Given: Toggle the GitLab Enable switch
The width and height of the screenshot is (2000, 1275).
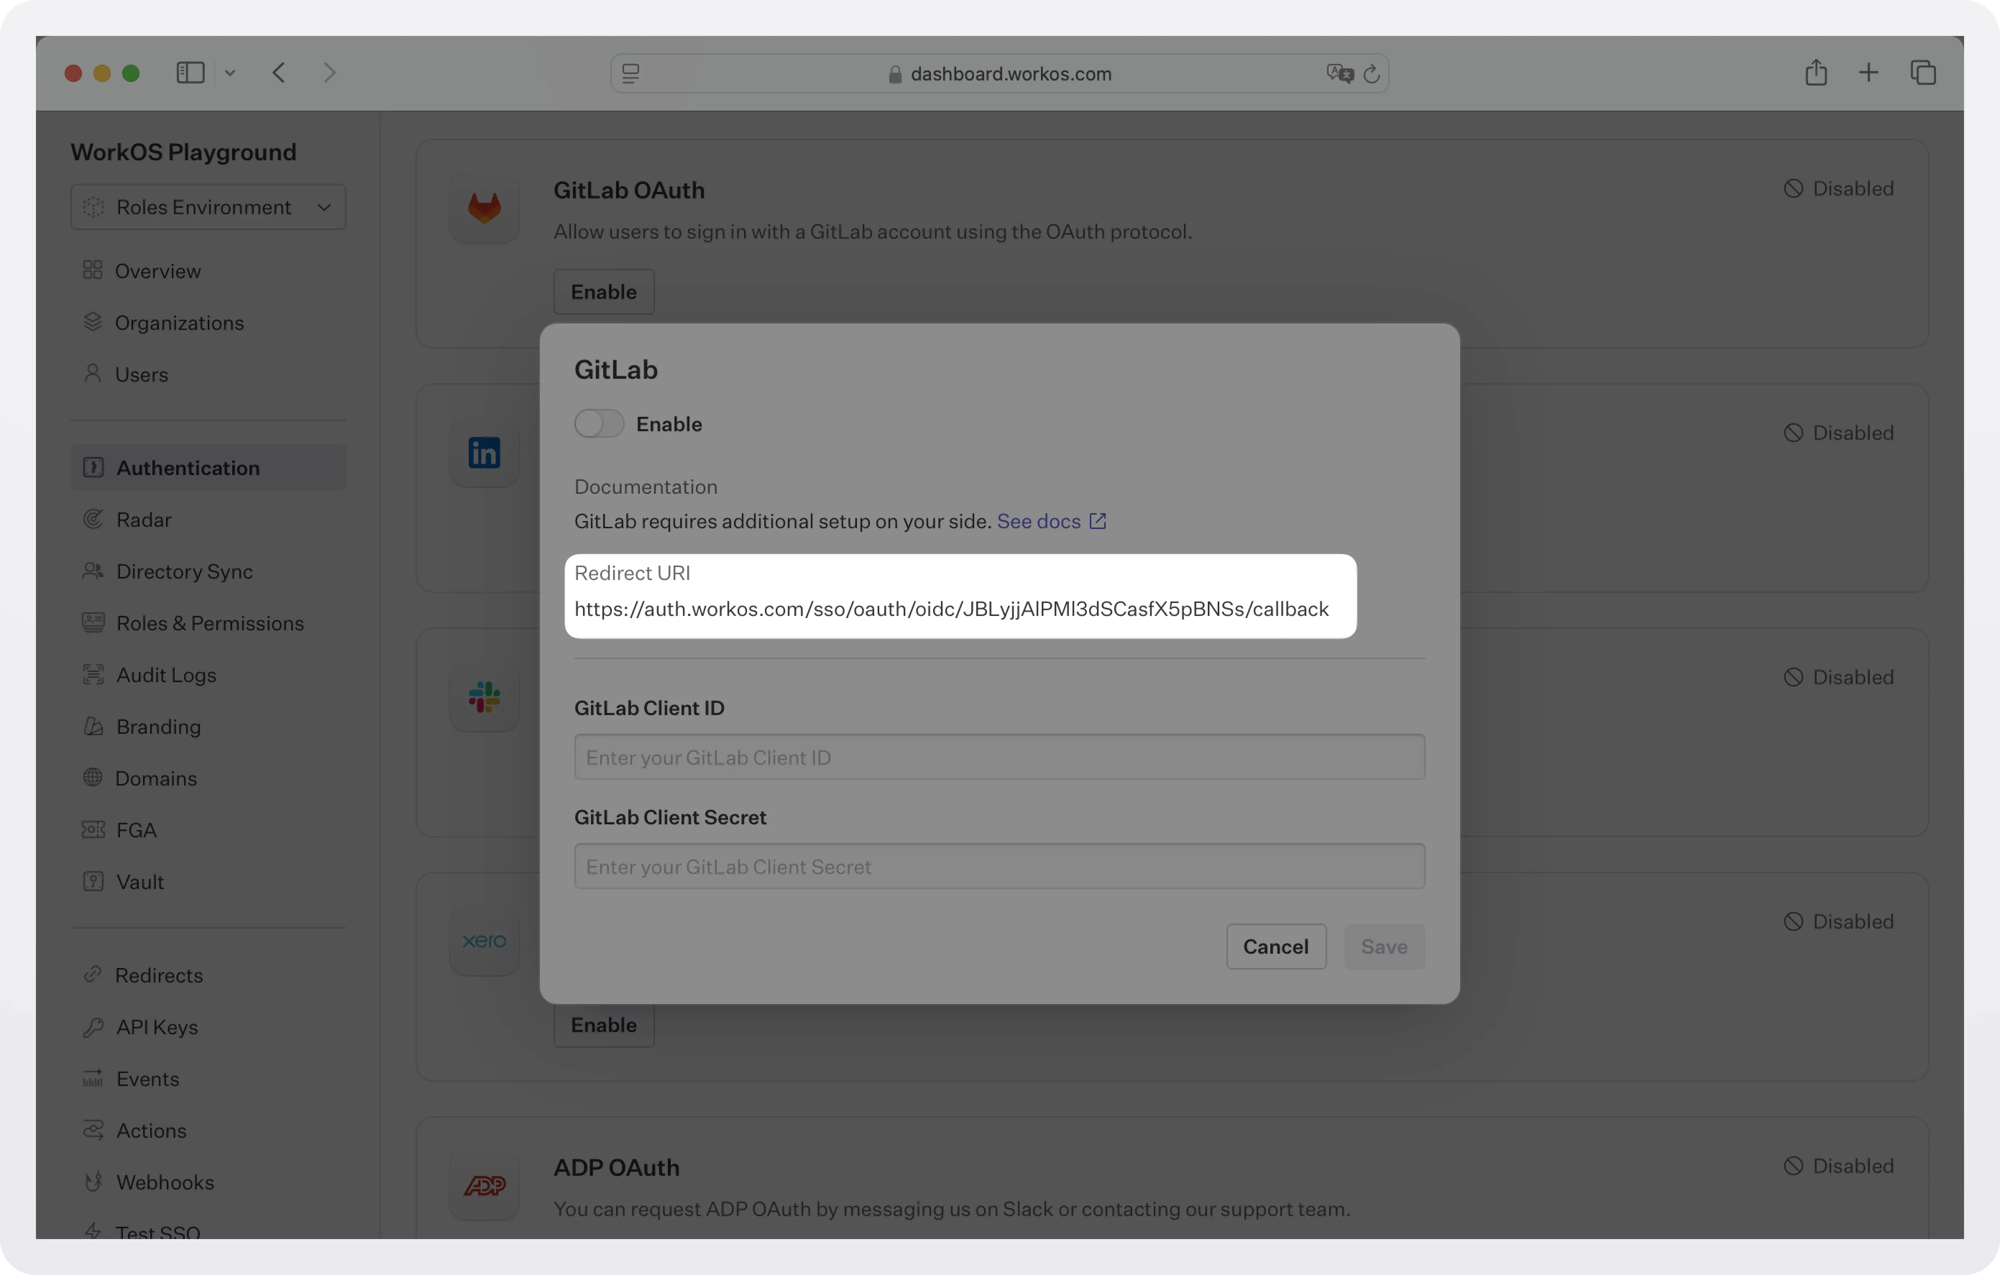Looking at the screenshot, I should pyautogui.click(x=599, y=423).
